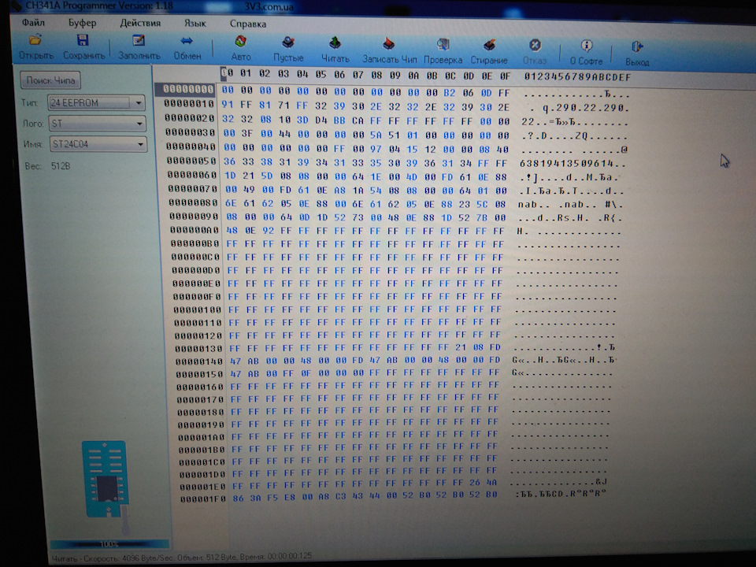Screen dimensions: 756x567
Task: Click hex byte 4A in row 000001E0
Action: pyautogui.click(x=491, y=482)
